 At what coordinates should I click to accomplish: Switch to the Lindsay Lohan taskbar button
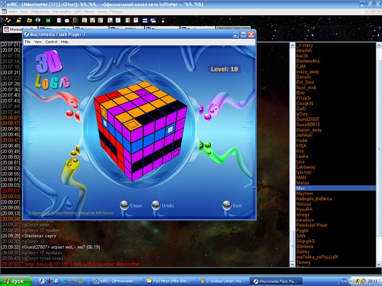point(223,281)
